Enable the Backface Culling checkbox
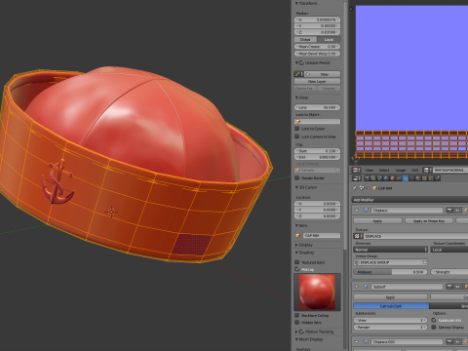Image resolution: width=468 pixels, height=351 pixels. (x=297, y=315)
